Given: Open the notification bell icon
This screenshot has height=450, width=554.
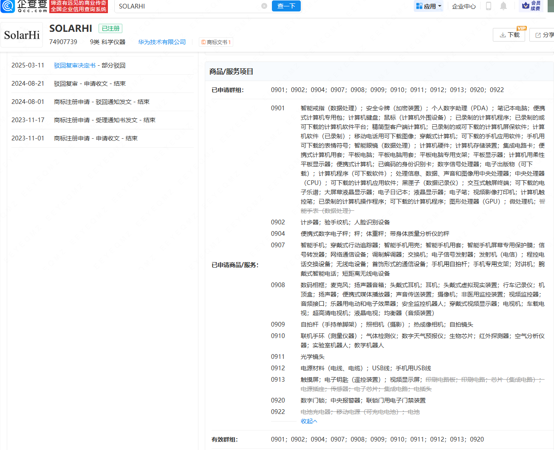Looking at the screenshot, I should [503, 6].
